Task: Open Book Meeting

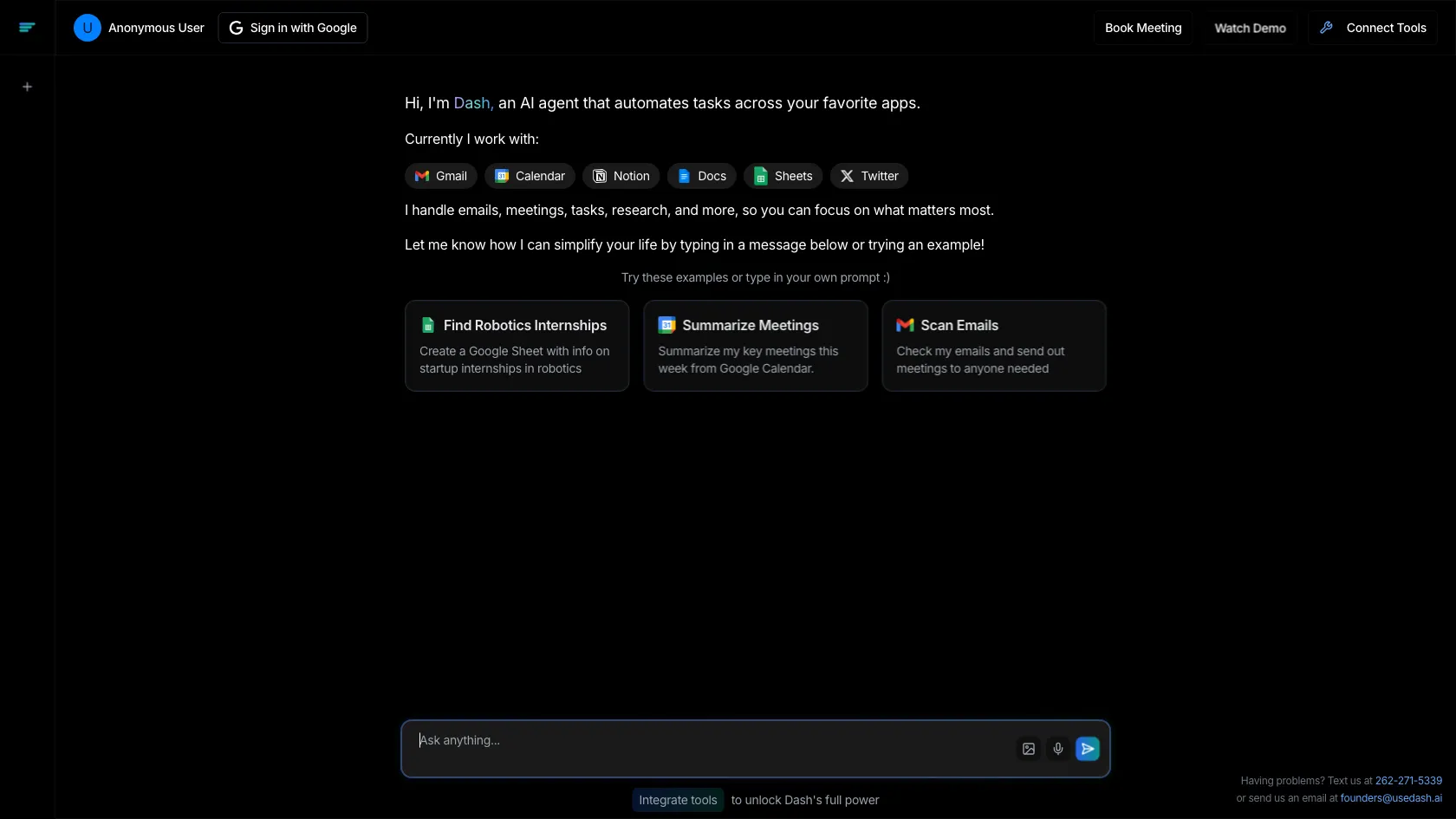Action: pos(1143,28)
